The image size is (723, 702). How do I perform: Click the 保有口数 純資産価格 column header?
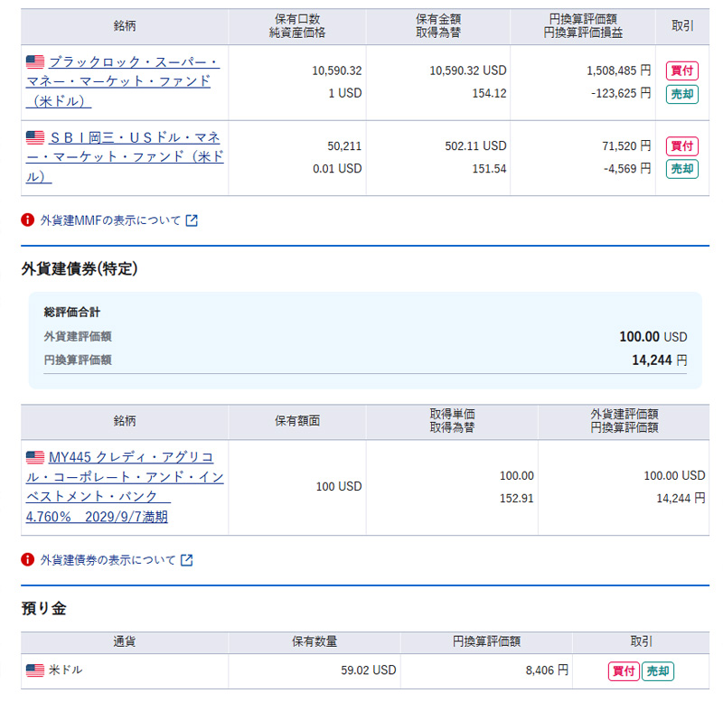[x=297, y=26]
